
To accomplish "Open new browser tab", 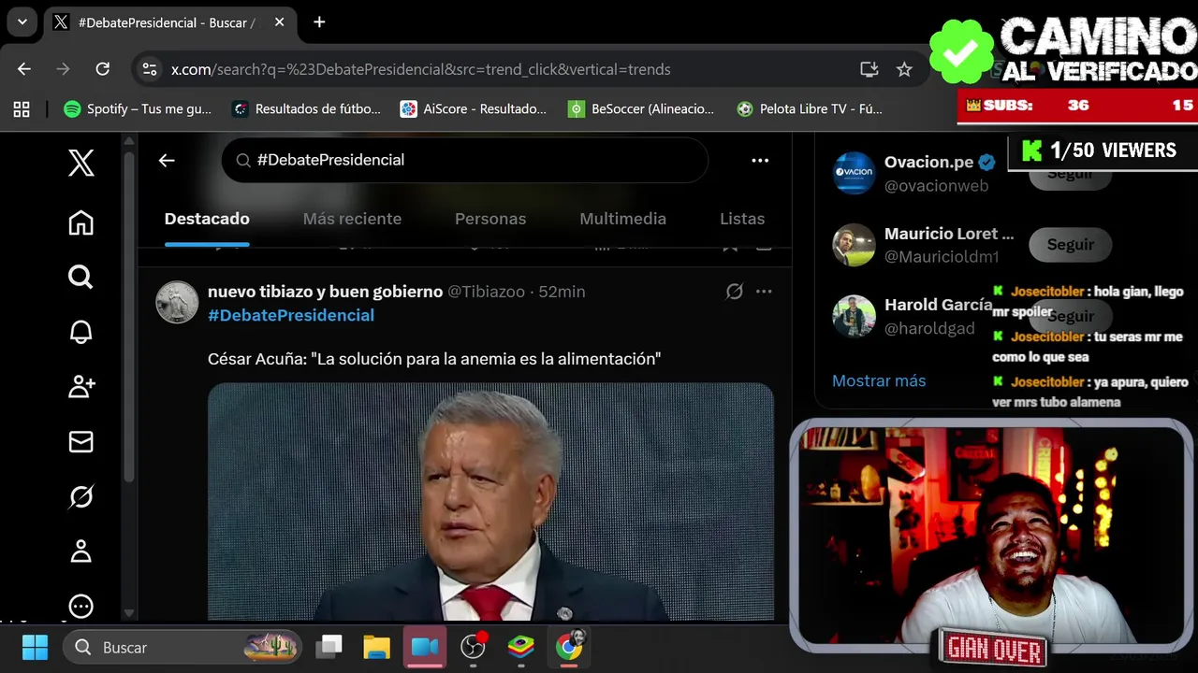I will 319,22.
